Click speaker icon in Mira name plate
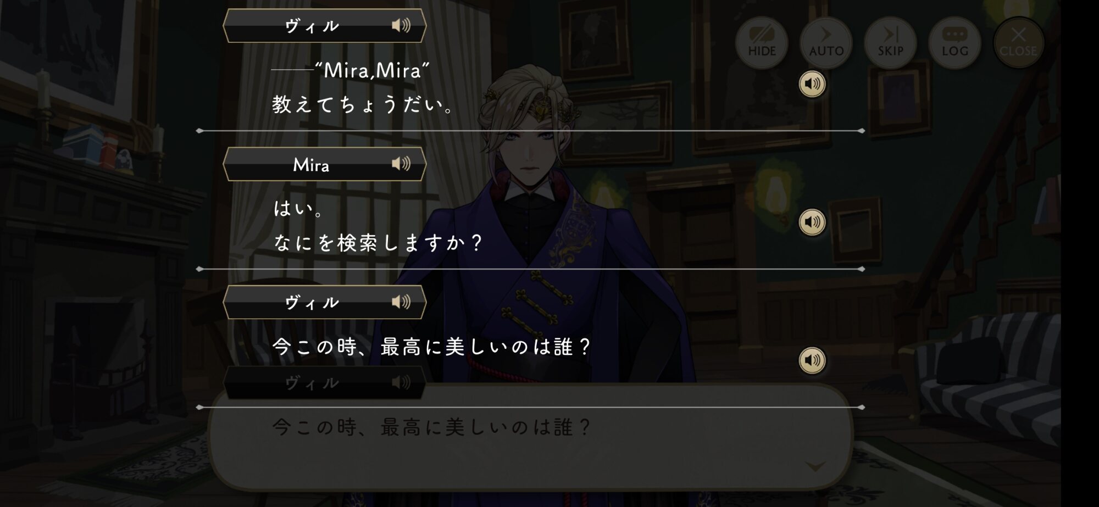This screenshot has width=1099, height=507. click(x=401, y=164)
